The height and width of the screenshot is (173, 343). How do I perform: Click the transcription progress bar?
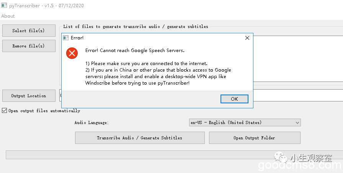(x=174, y=155)
